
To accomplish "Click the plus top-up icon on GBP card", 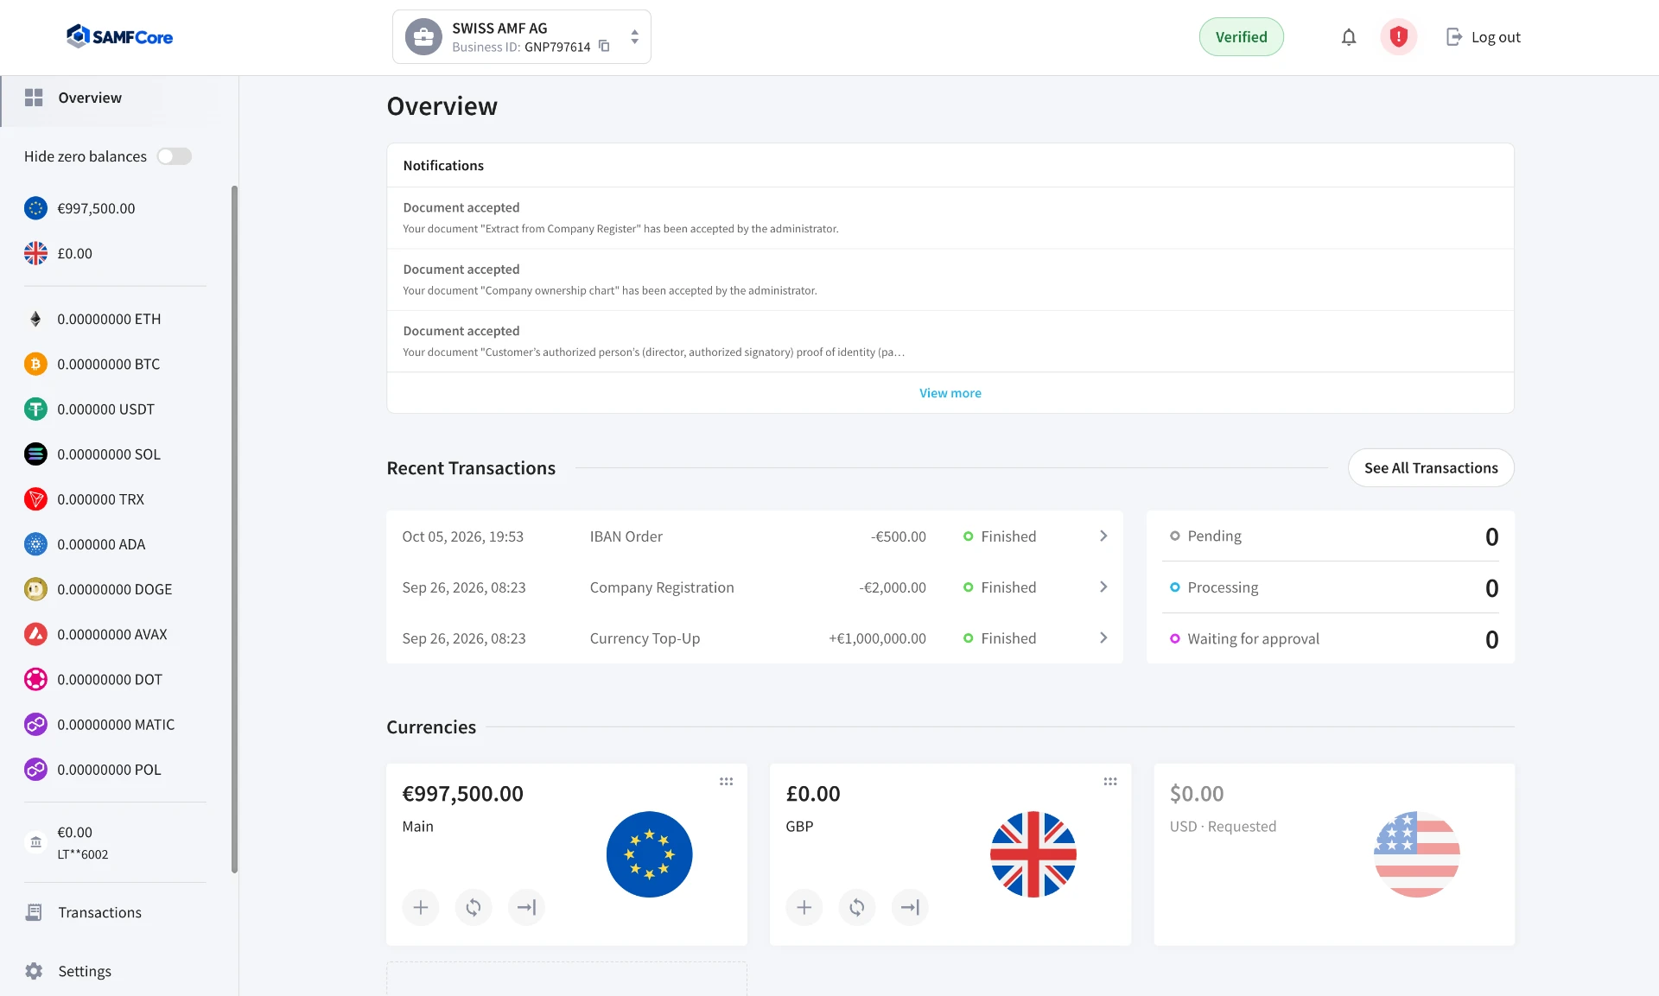I will [x=804, y=907].
